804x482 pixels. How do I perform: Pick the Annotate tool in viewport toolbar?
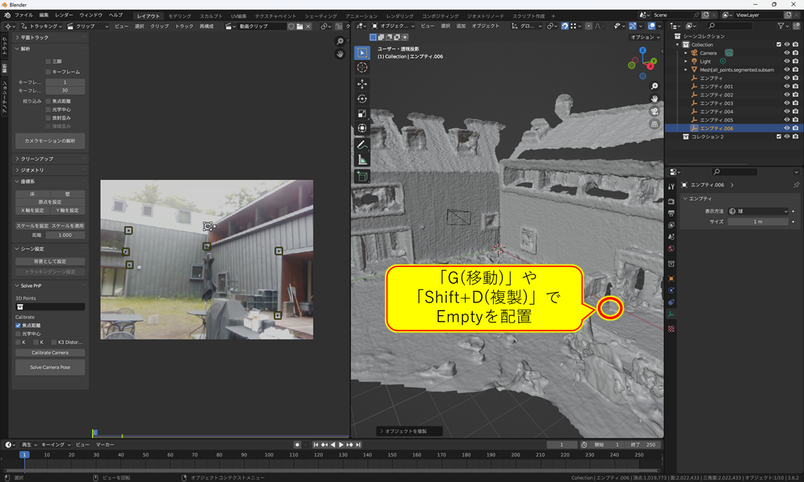pos(362,145)
